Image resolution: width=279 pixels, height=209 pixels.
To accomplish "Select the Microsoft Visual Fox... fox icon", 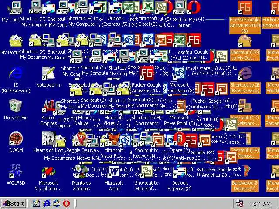I will [x=114, y=138].
